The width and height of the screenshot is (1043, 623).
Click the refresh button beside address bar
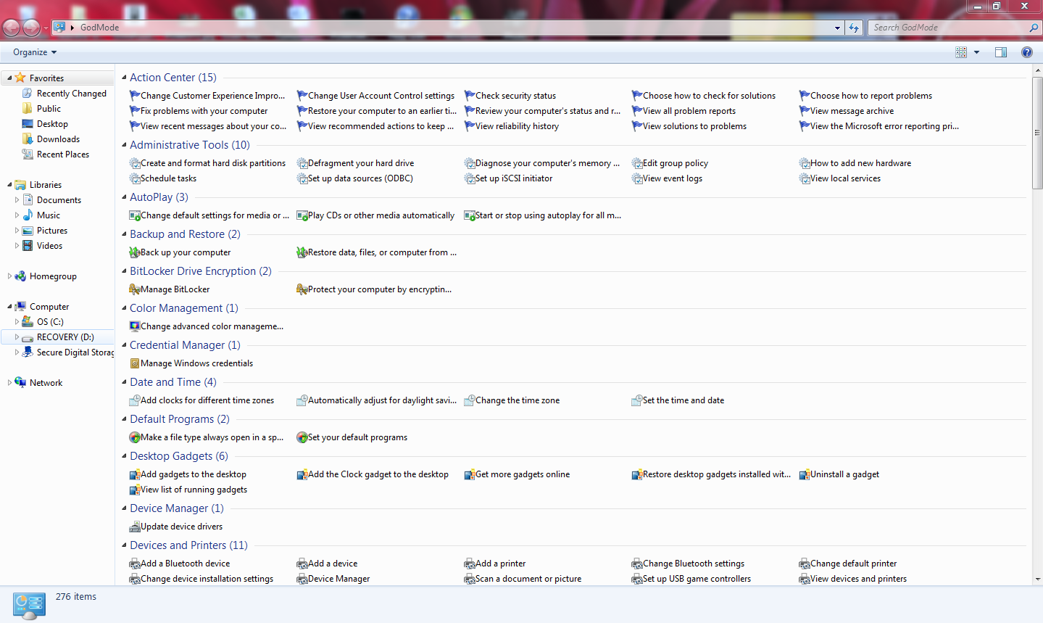point(854,28)
